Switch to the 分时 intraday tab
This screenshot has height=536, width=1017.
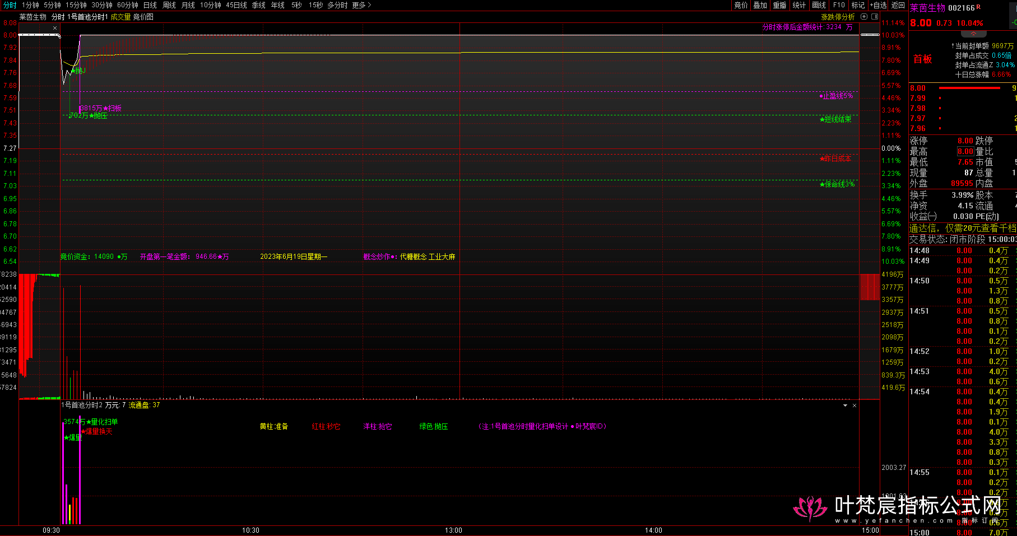point(10,5)
